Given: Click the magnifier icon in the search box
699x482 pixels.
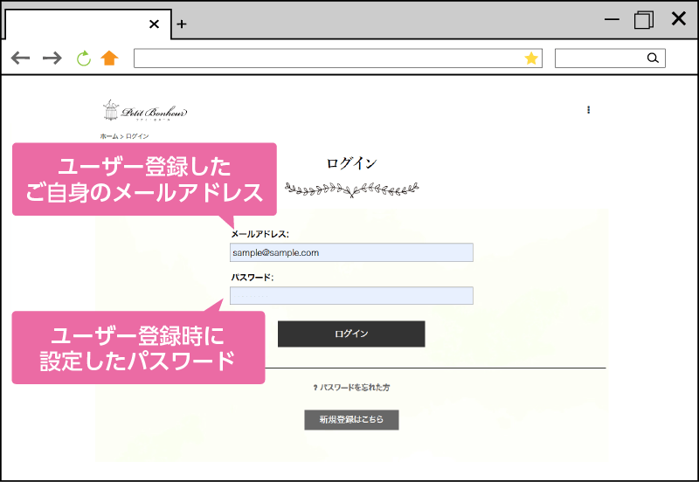Looking at the screenshot, I should (x=653, y=59).
